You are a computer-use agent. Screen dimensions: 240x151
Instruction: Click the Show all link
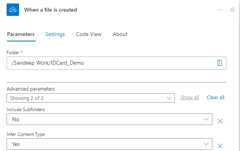[190, 97]
